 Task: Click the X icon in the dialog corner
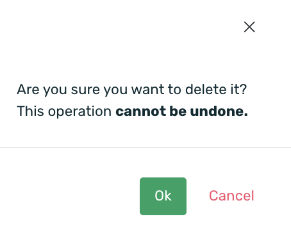[x=249, y=27]
